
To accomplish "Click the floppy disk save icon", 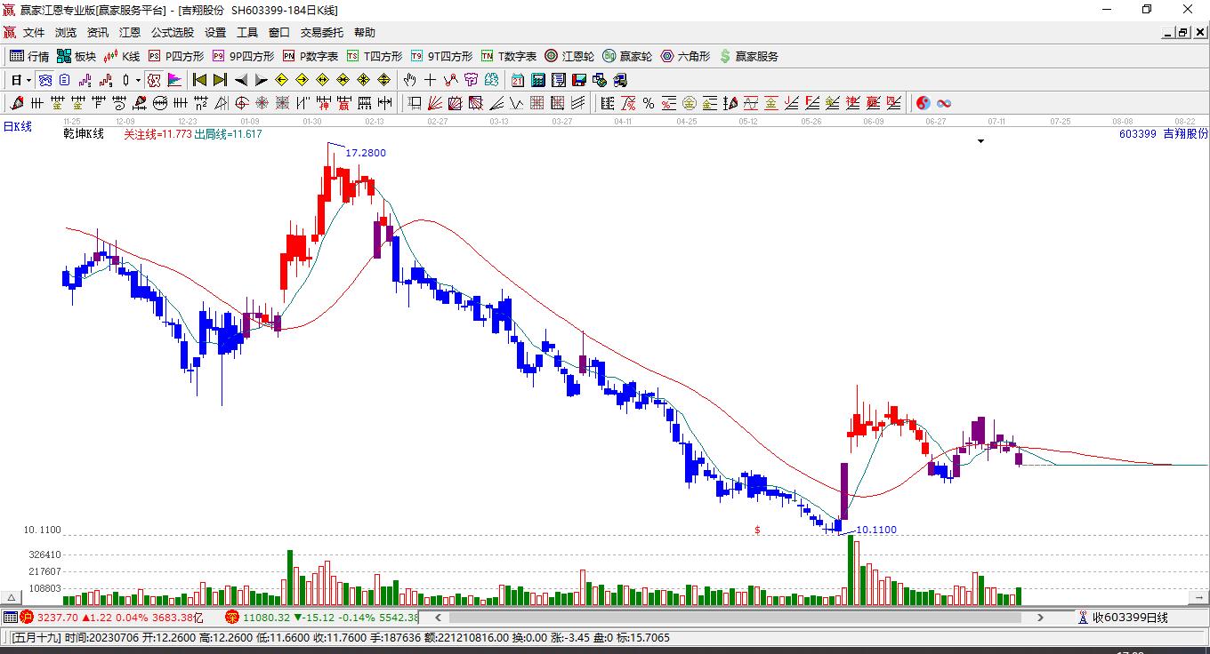I will 579,80.
